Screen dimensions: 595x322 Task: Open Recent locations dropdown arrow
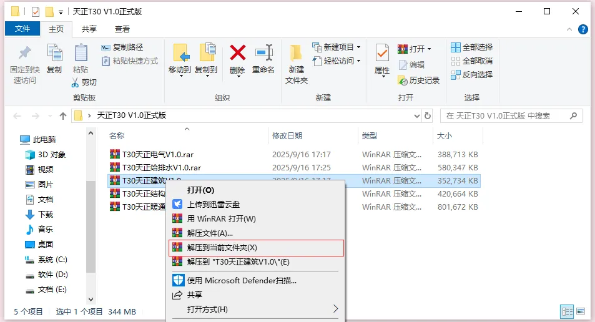pos(50,116)
